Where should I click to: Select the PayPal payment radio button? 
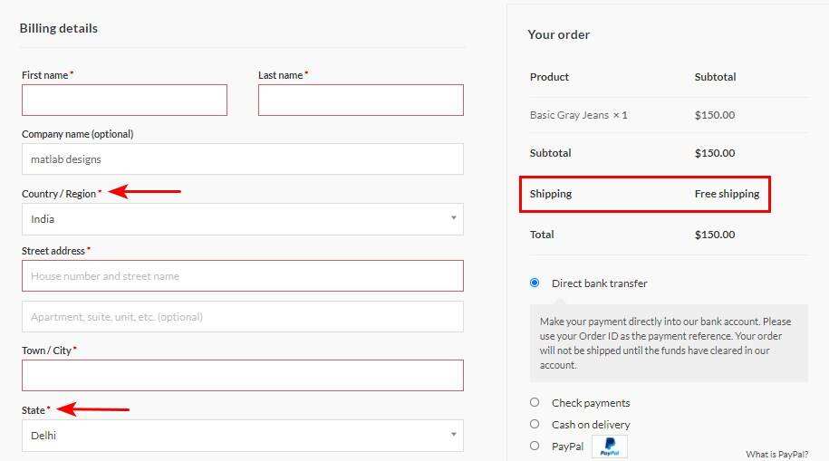[x=535, y=446]
